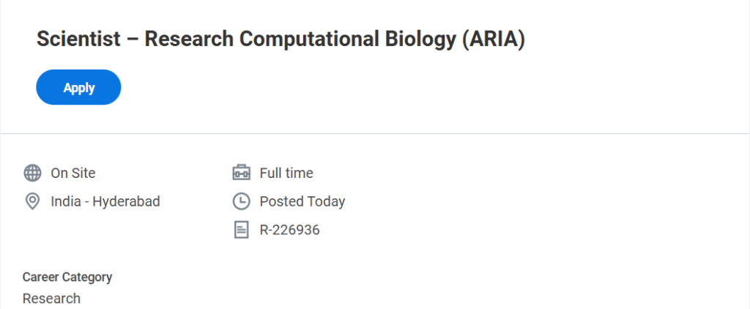Click the Posted Today text

(x=302, y=201)
